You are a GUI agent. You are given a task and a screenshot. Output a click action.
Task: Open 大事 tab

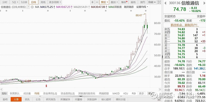coord(16,99)
